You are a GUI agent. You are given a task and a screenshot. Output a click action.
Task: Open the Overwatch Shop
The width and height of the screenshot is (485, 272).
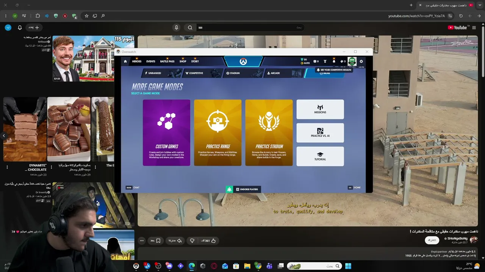183,61
